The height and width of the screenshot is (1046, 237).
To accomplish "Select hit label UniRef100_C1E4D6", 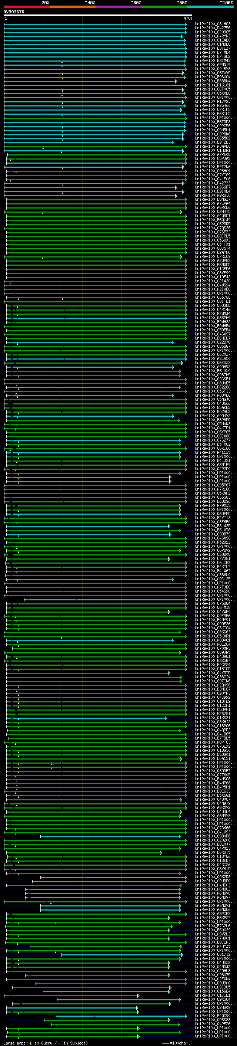I will coord(213,40).
